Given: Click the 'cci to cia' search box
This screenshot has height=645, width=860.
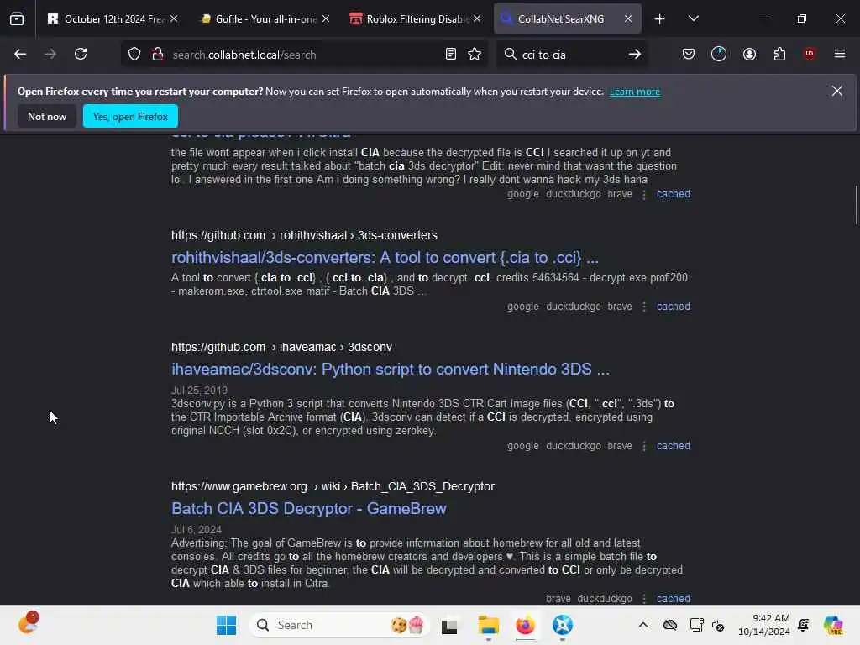Looking at the screenshot, I should click(570, 55).
